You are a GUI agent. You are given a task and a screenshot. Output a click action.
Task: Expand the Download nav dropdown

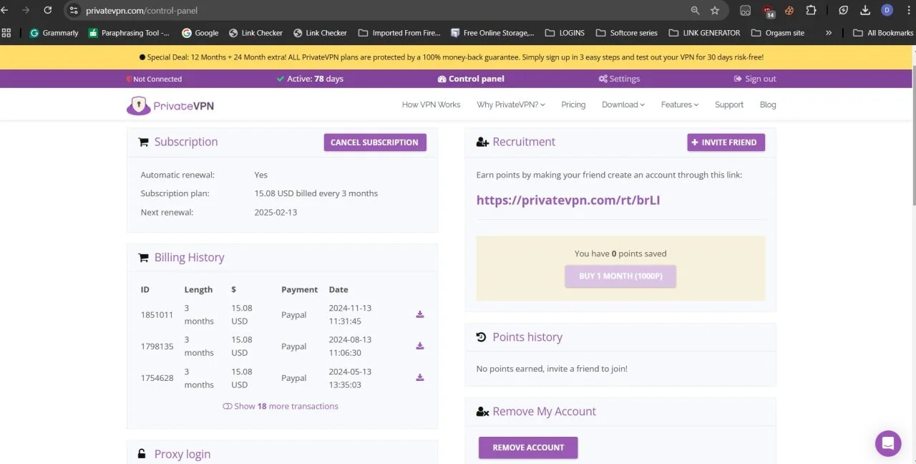point(623,105)
